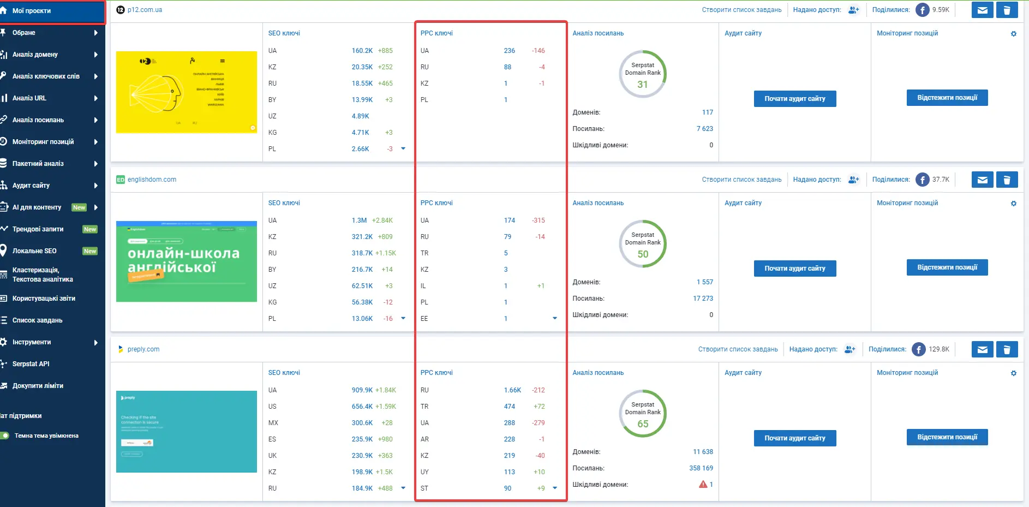1029x507 pixels.
Task: Delete the p12.com.ua project via trash icon
Action: [x=1007, y=10]
